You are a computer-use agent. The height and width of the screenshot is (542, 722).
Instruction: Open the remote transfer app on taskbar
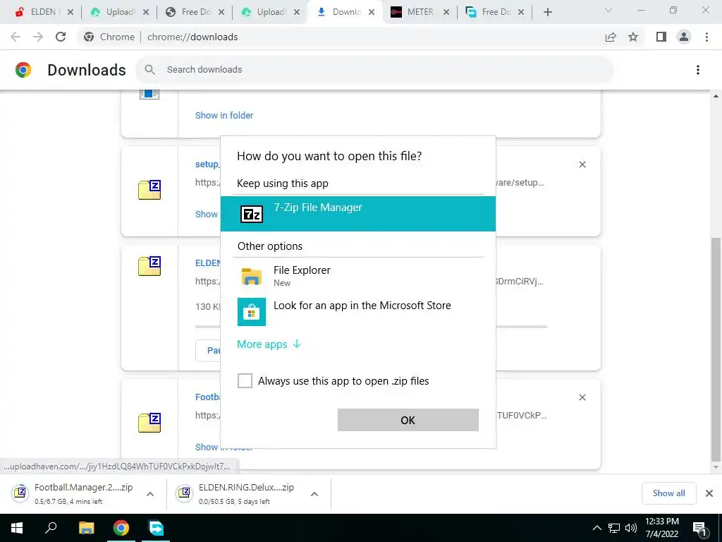click(156, 528)
